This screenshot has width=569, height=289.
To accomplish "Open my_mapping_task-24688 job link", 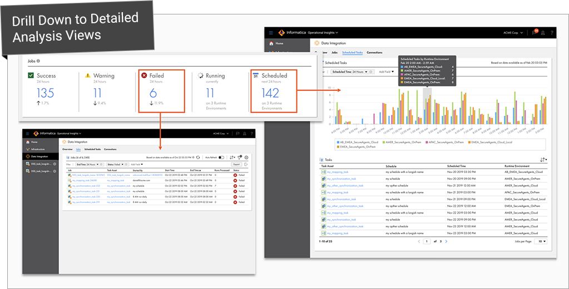I will [85, 180].
